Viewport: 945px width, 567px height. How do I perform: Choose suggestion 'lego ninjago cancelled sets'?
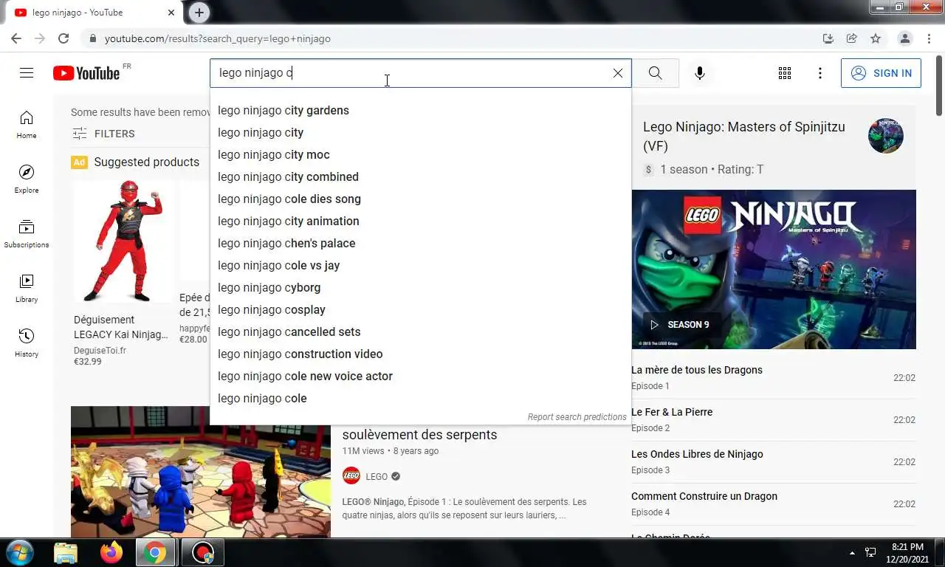click(x=421, y=332)
